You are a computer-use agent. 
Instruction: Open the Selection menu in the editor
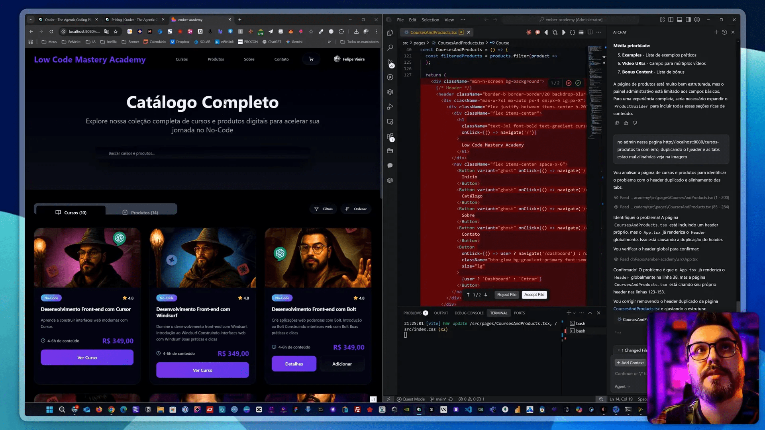[x=430, y=20]
